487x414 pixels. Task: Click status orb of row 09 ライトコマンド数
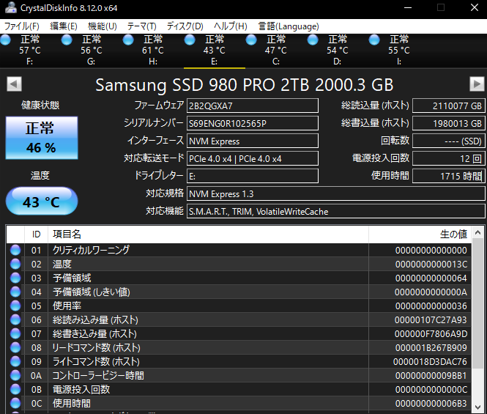click(15, 361)
